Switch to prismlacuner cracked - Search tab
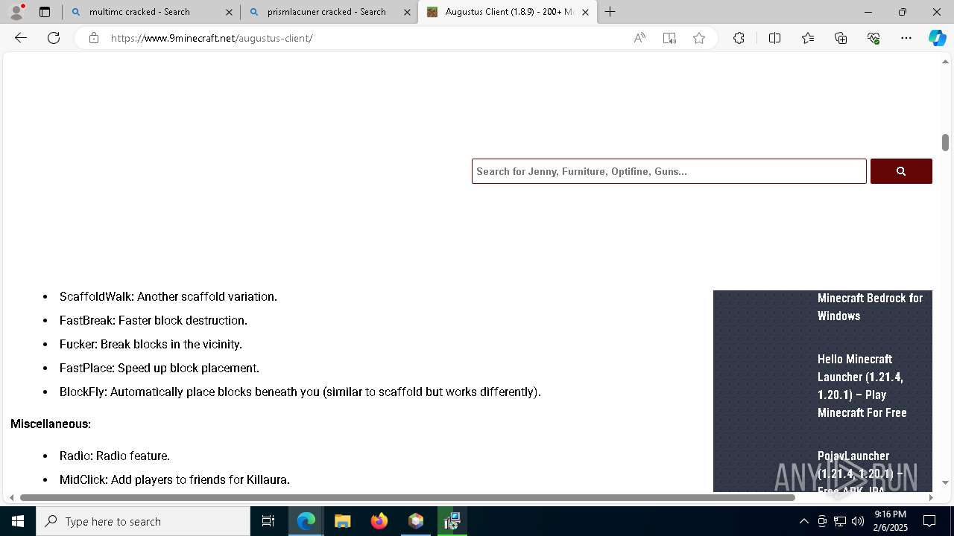The height and width of the screenshot is (536, 954). (x=329, y=12)
